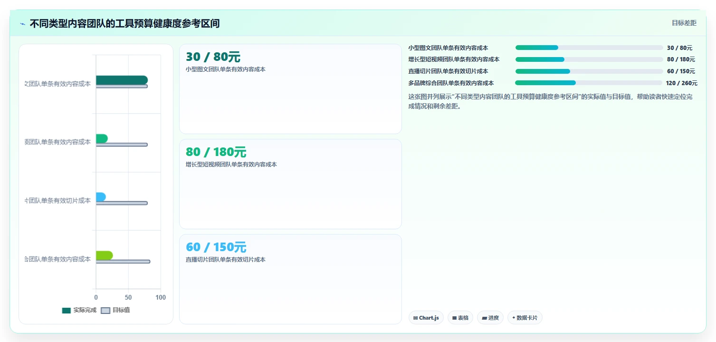The height and width of the screenshot is (342, 716).
Task: Click the 多品牌综合团队 progress bar
Action: (x=589, y=83)
